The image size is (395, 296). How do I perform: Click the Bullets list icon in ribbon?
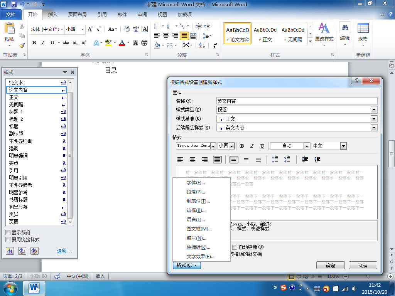157,26
